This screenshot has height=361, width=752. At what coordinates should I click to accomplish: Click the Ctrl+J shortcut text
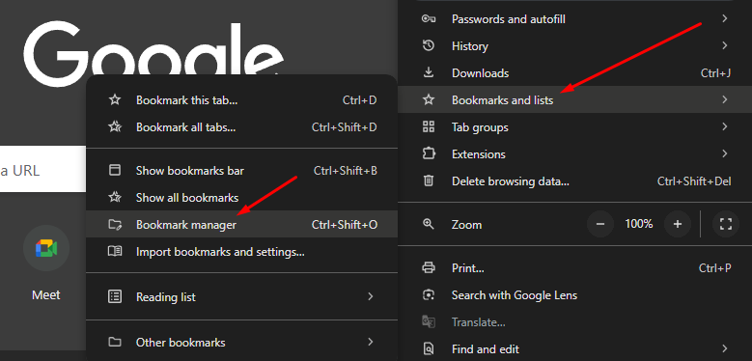click(715, 72)
